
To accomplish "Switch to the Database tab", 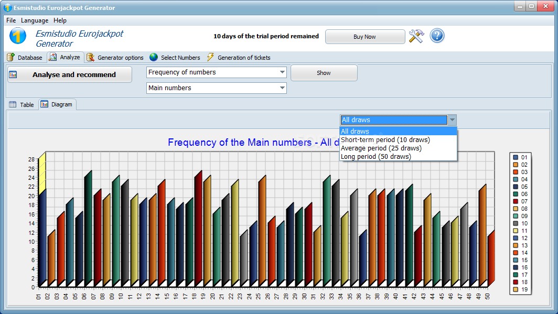I will (x=25, y=57).
